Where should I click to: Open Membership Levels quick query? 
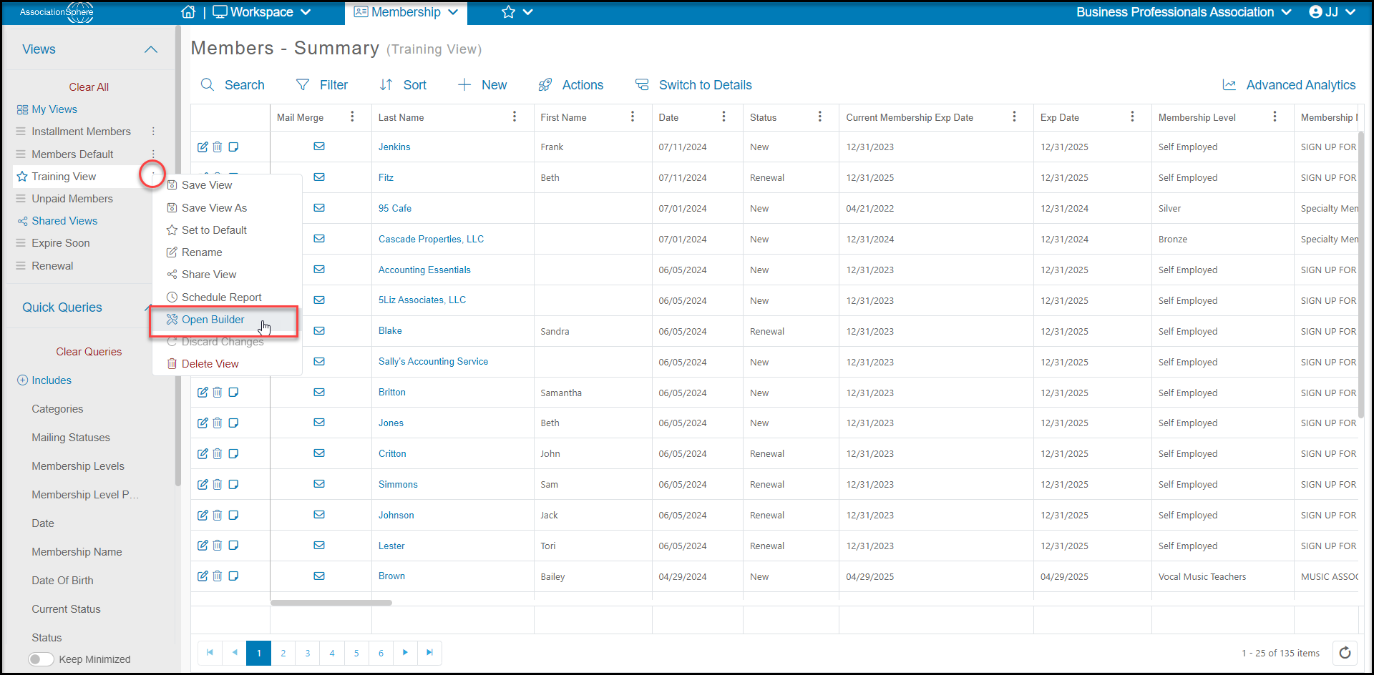(78, 466)
